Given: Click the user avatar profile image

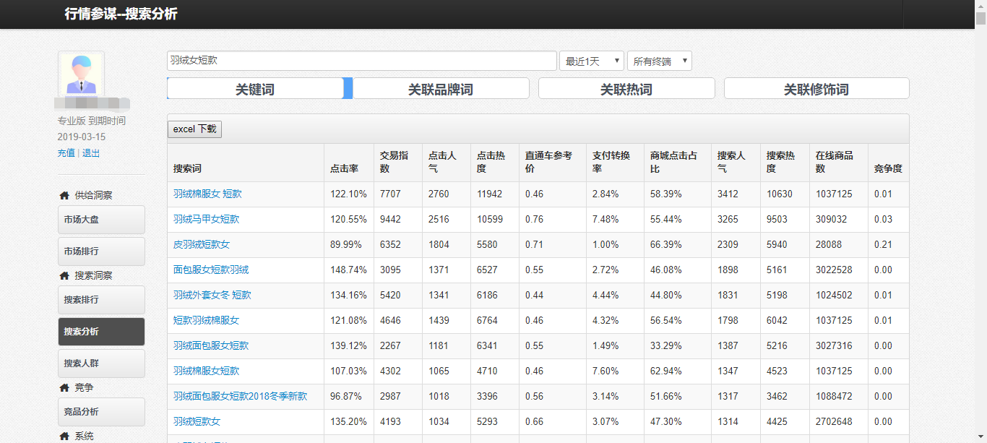Looking at the screenshot, I should point(81,74).
